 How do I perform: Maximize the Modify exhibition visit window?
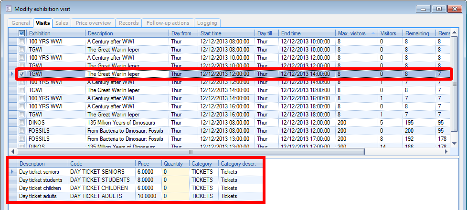(439, 9)
